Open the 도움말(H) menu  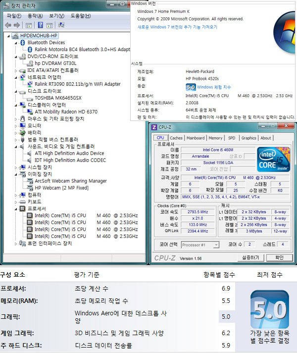click(x=81, y=15)
